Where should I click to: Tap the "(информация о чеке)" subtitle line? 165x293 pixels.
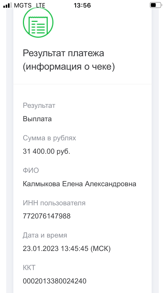coord(69,67)
